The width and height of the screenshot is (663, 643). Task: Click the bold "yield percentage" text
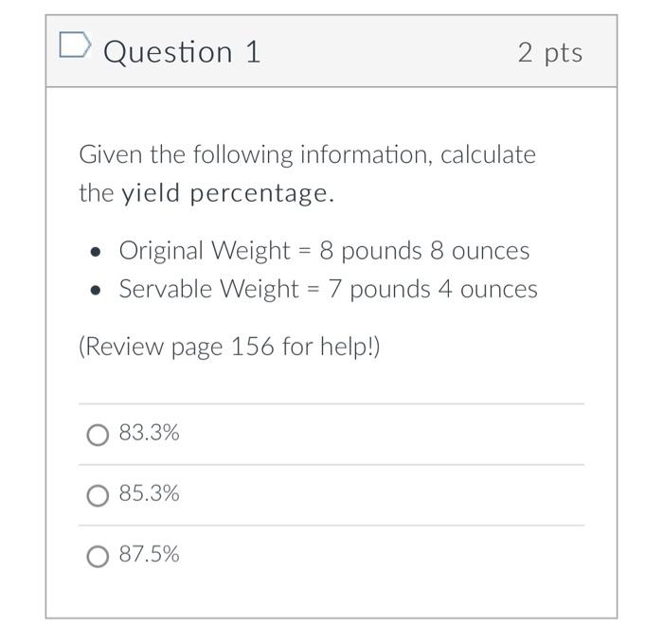click(227, 193)
